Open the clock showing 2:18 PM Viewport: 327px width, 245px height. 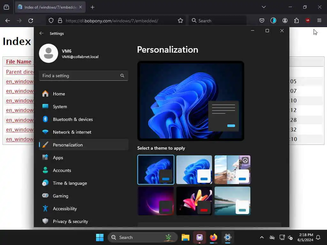305,237
